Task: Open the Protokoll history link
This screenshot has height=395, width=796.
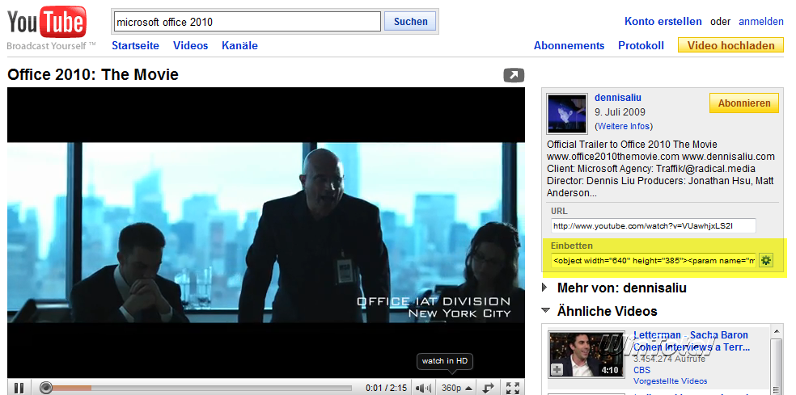Action: click(641, 45)
